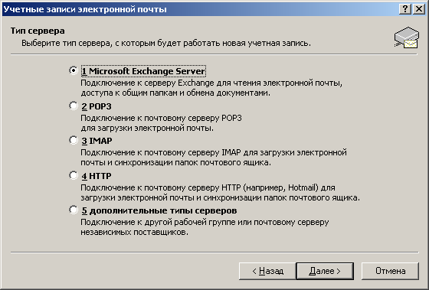Click the "2 POP3" label text

point(97,106)
